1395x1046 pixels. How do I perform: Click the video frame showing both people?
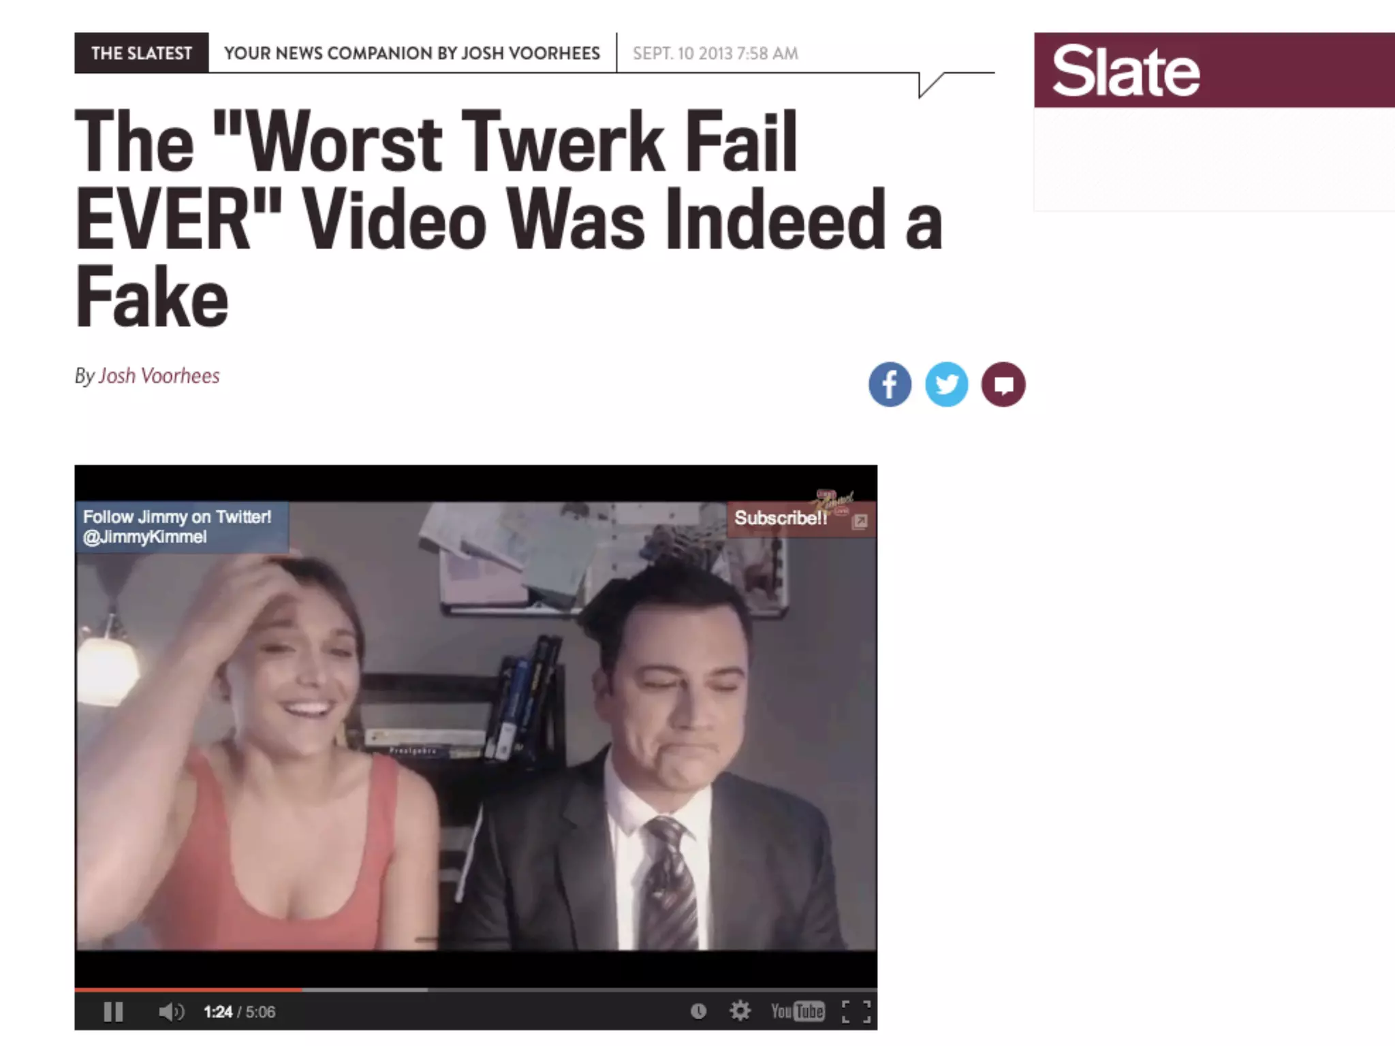[x=476, y=725]
